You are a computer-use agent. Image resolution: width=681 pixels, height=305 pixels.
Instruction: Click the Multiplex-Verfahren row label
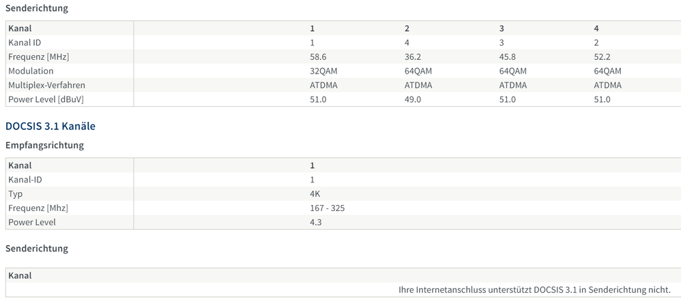[x=46, y=85]
